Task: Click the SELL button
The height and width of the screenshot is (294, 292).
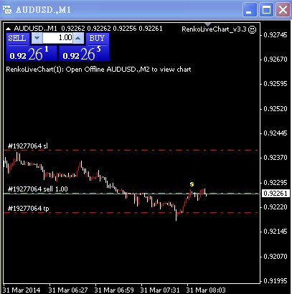Action: [17, 39]
